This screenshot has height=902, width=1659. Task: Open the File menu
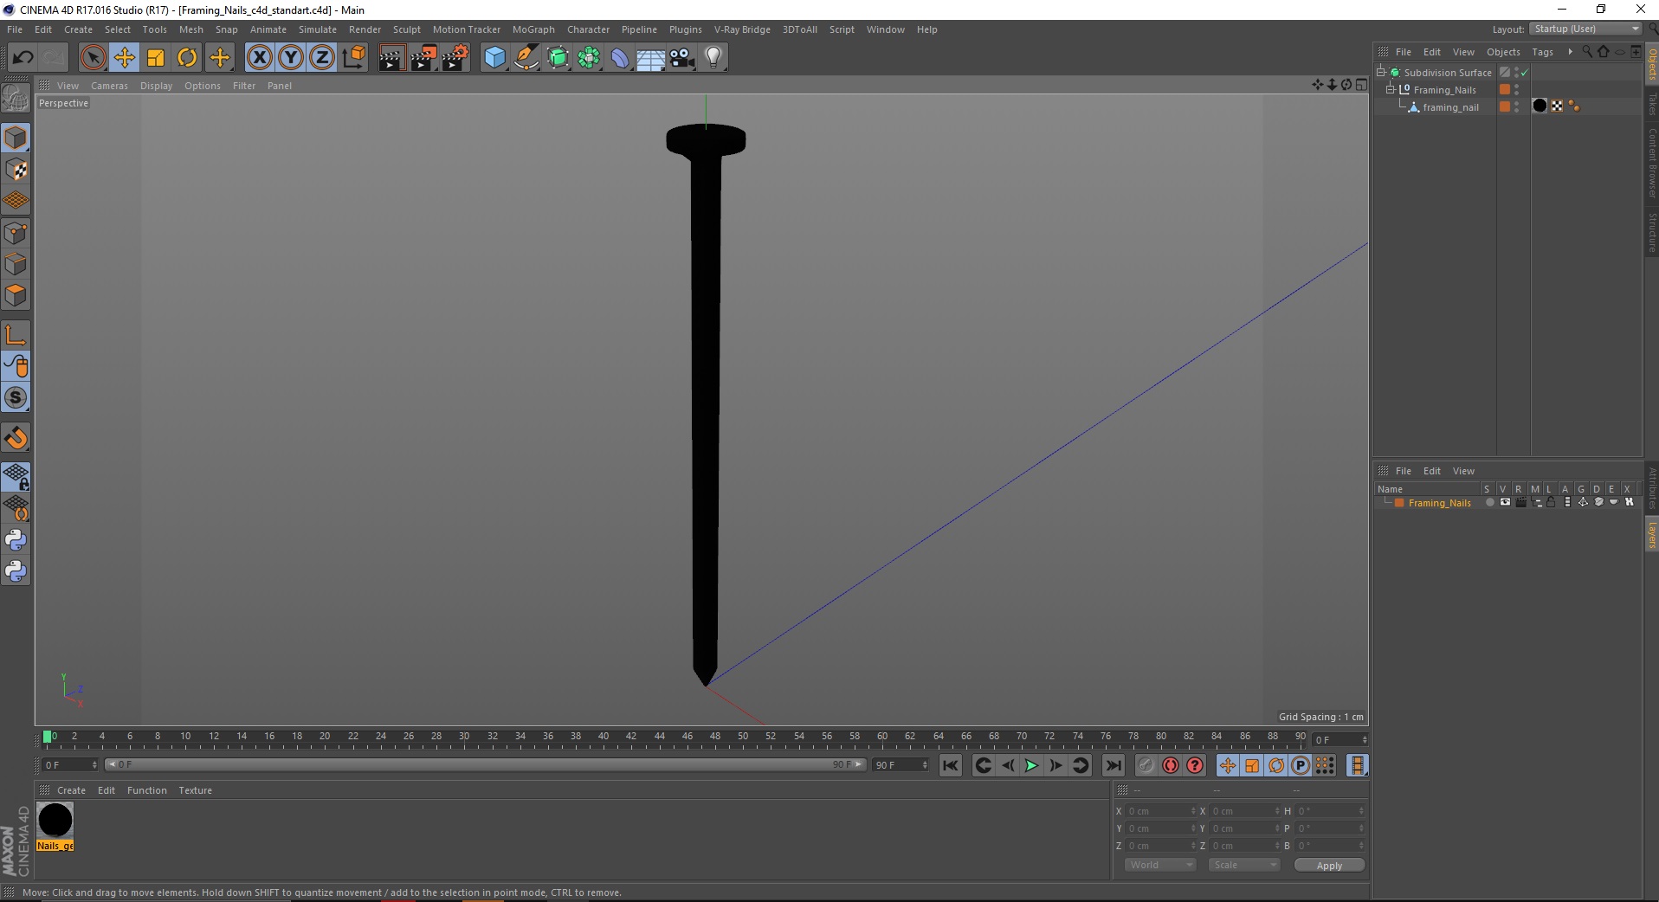(15, 29)
